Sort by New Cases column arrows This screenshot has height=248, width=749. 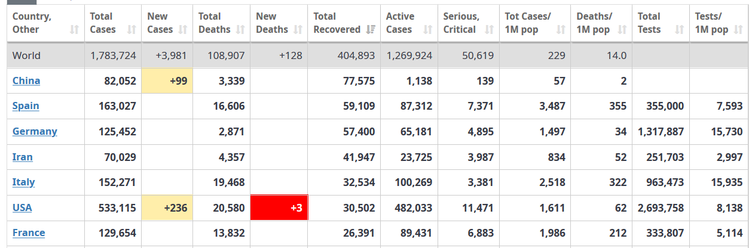(x=184, y=29)
